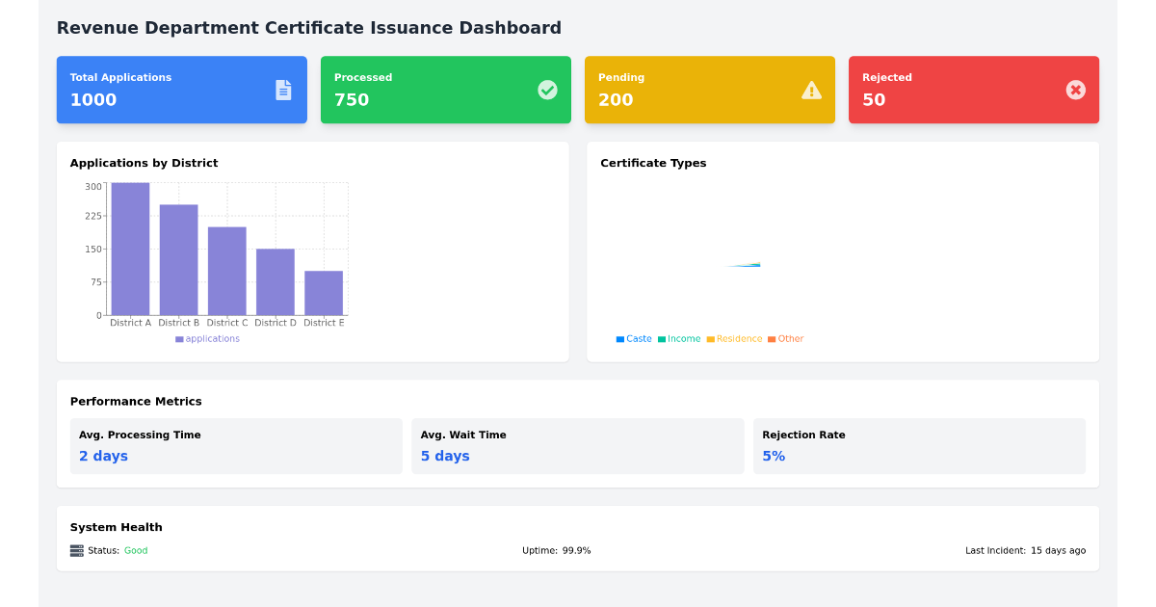Viewport: 1156px width, 607px height.
Task: Open the Applications by District panel header
Action: click(144, 163)
